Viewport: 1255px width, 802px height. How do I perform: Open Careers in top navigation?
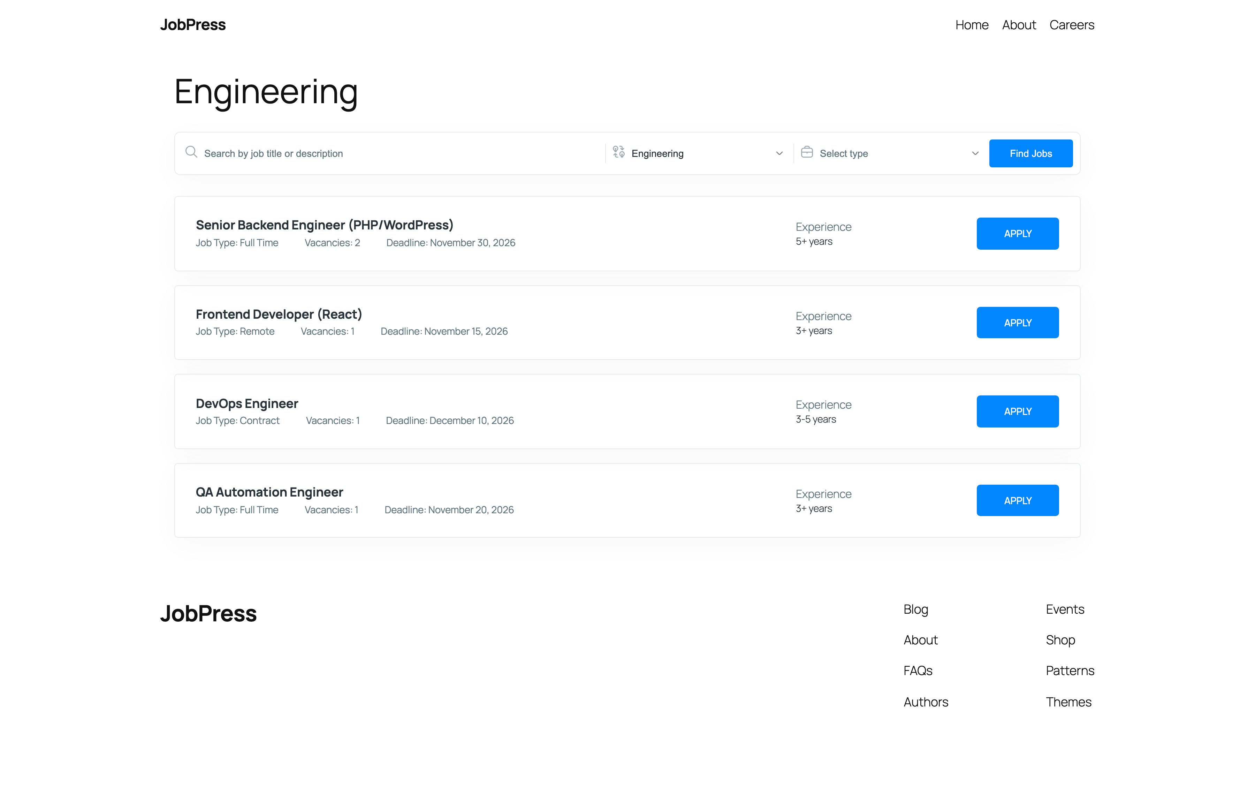coord(1072,25)
